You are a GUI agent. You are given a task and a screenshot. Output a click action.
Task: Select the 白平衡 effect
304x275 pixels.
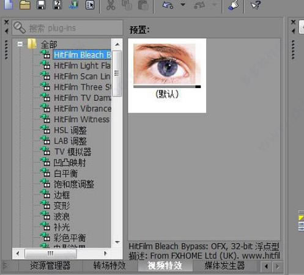(x=66, y=174)
